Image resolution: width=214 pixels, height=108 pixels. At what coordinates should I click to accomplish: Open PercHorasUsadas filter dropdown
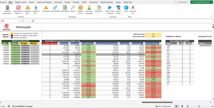point(160,43)
